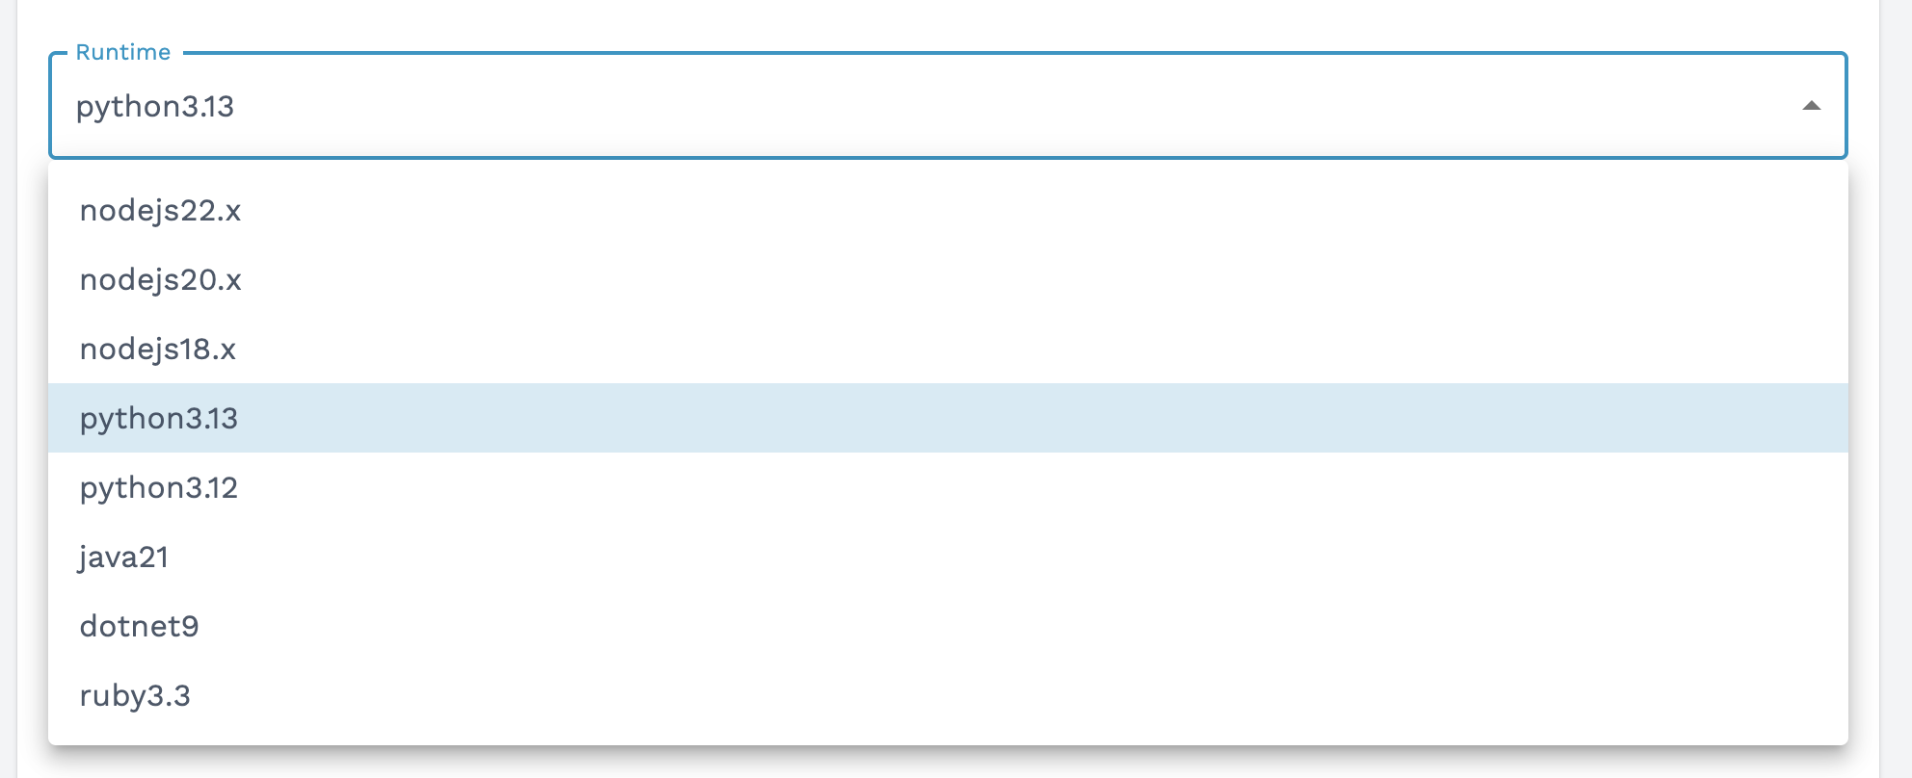Image resolution: width=1912 pixels, height=778 pixels.
Task: Choose the Ruby runtime entry
Action: (135, 695)
